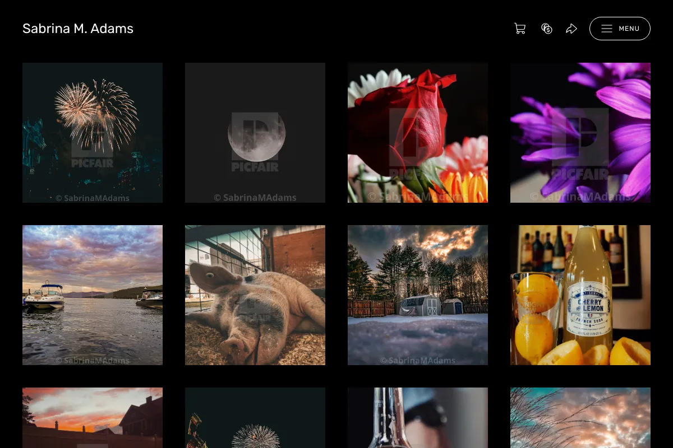The image size is (673, 448).
Task: View the snowy backyard shed photo
Action: (418, 295)
